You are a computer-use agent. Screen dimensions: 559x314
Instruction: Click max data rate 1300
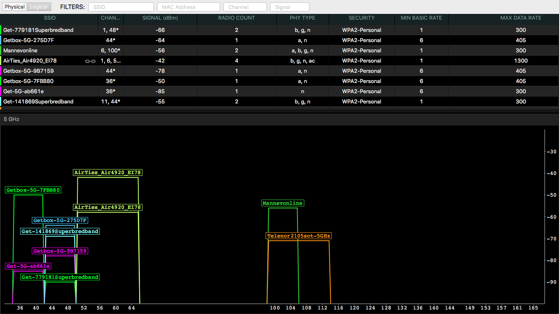521,61
